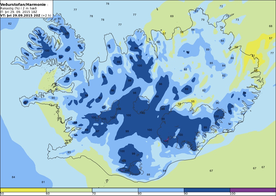Click the humidity value 55 on the yellow patch

pos(193,101)
